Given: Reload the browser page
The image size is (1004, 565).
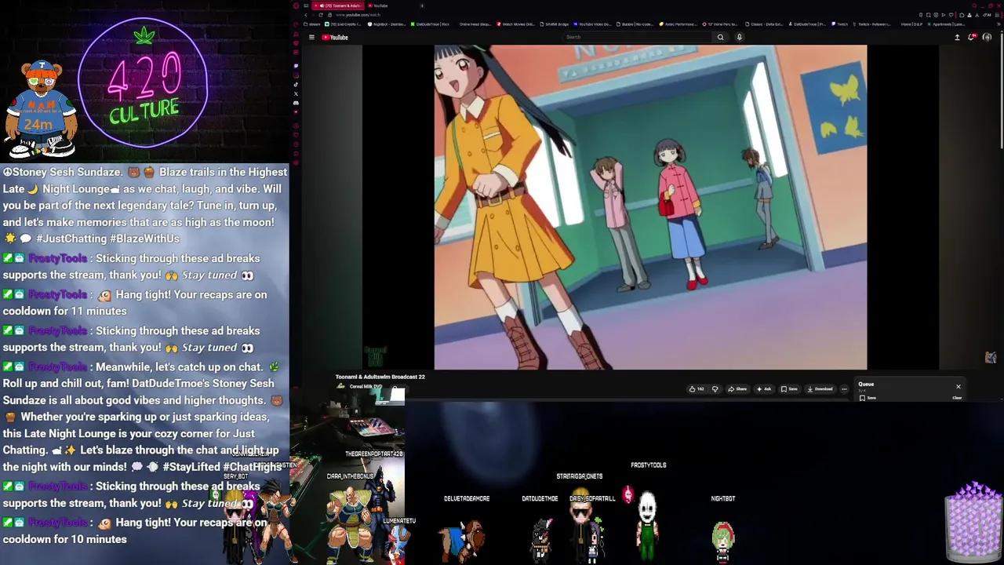Looking at the screenshot, I should pyautogui.click(x=321, y=15).
